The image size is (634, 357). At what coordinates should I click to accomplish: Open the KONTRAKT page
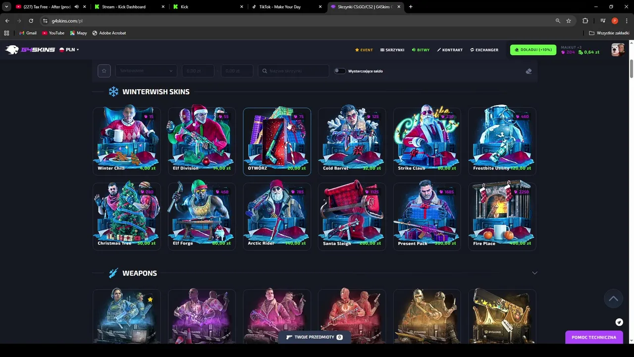[450, 50]
